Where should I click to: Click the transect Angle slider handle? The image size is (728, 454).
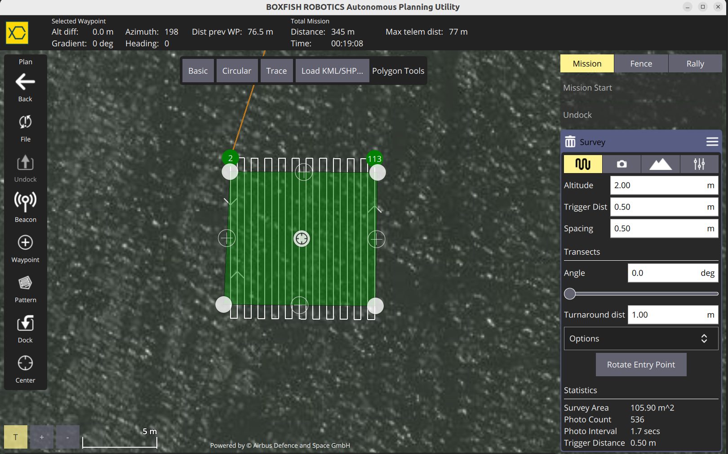(x=570, y=294)
